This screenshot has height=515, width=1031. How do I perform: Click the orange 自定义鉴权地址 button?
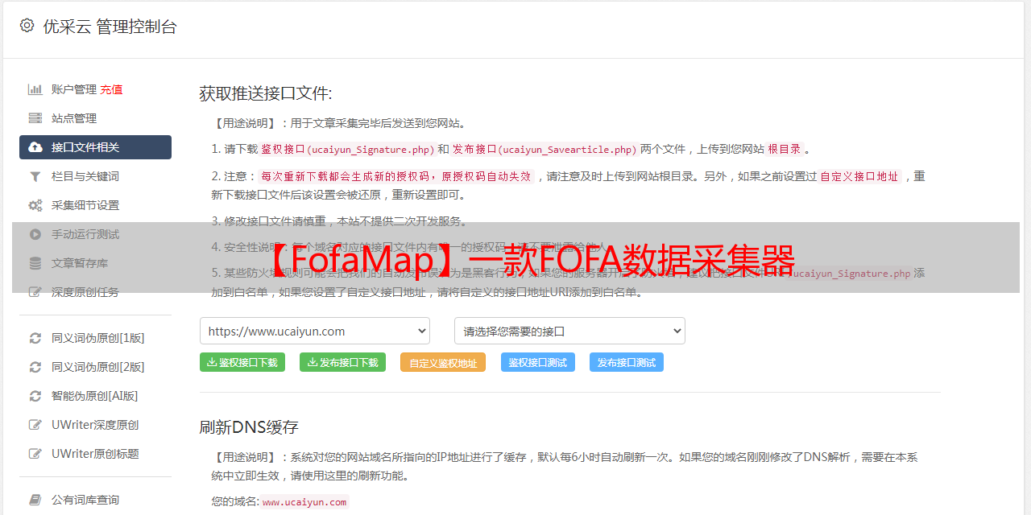point(443,363)
